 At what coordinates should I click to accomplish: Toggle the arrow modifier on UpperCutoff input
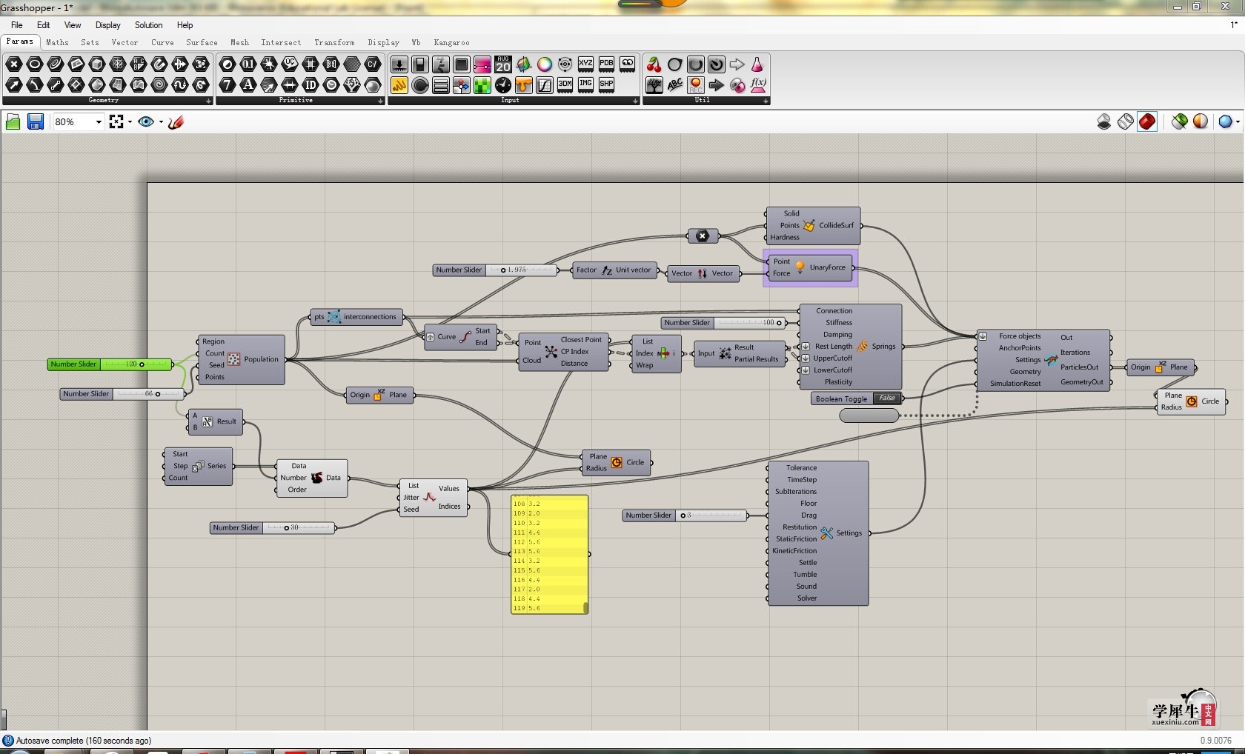point(806,358)
